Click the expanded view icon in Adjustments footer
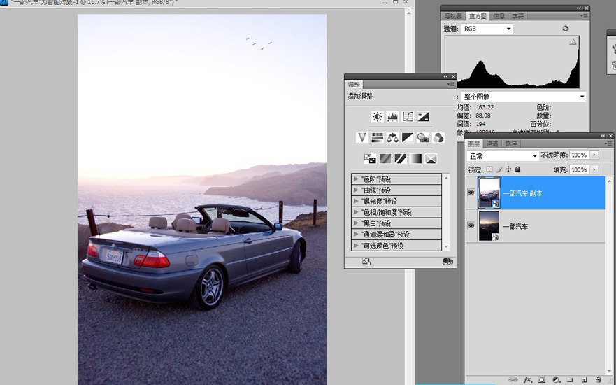616x385 pixels. 366,262
